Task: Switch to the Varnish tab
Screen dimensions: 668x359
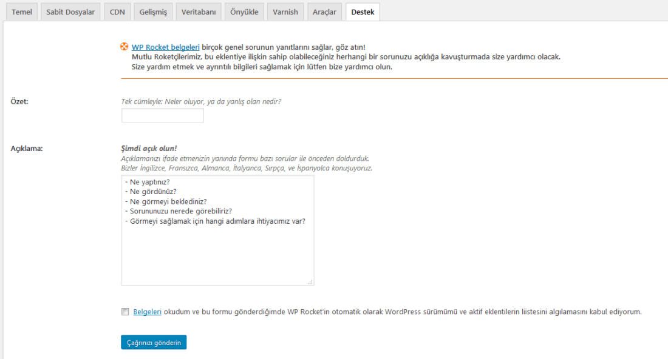Action: pos(285,12)
